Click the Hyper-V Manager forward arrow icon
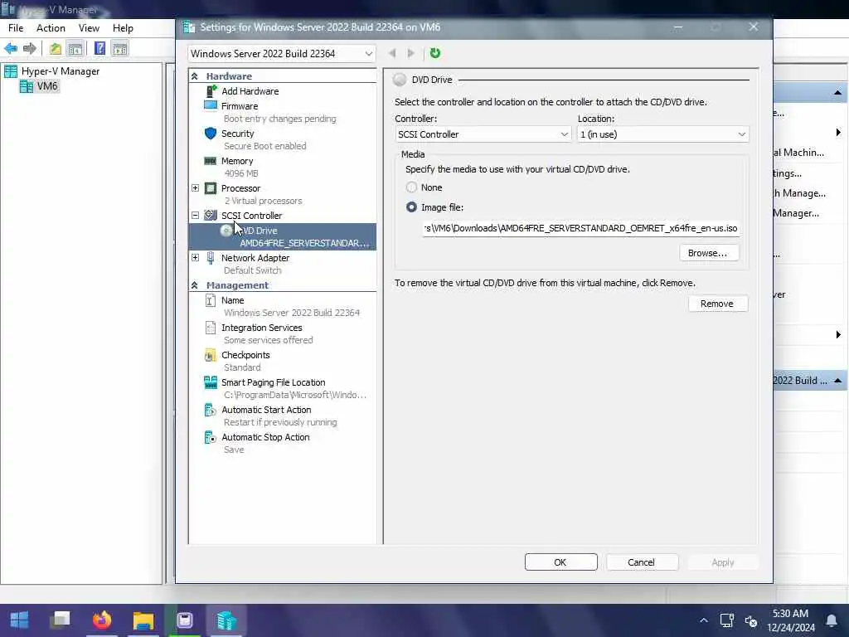Viewport: 849px width, 637px height. coord(30,49)
